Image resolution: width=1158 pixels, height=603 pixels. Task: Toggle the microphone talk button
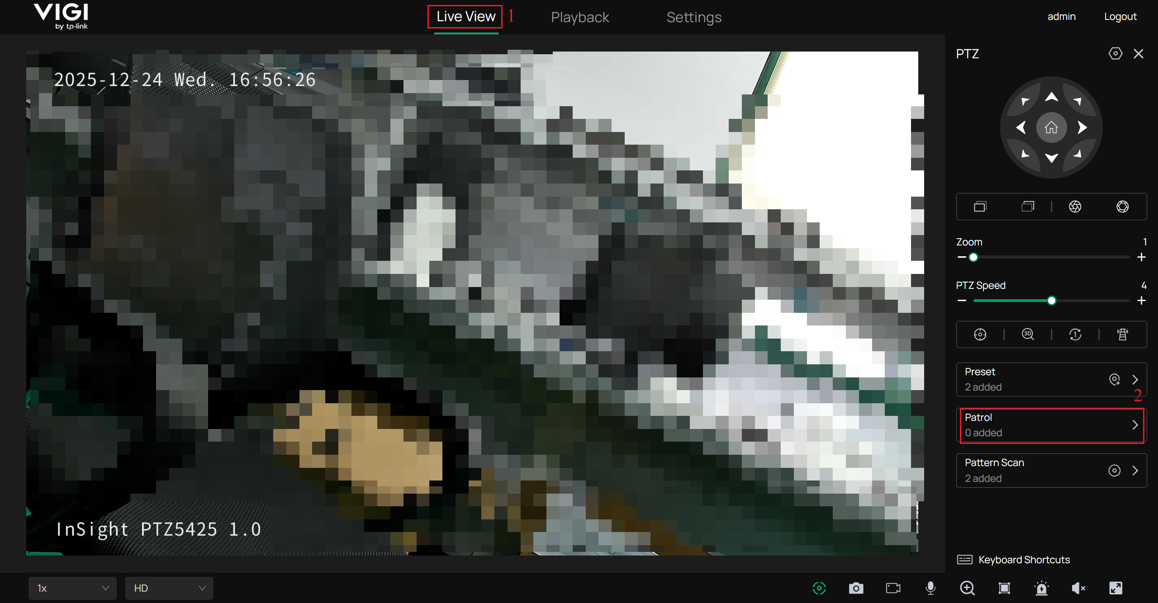pos(930,588)
